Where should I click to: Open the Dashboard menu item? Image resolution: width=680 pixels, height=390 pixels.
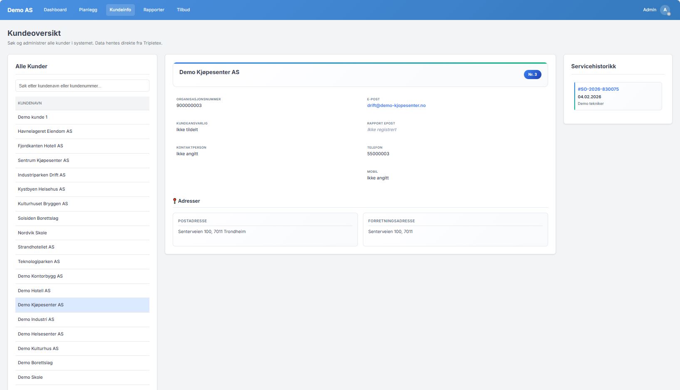point(55,10)
